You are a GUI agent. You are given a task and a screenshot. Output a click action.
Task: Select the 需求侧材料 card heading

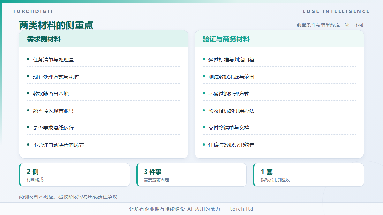44,39
